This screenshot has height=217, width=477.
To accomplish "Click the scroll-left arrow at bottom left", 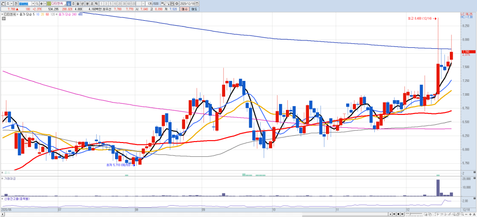I will coord(2,214).
